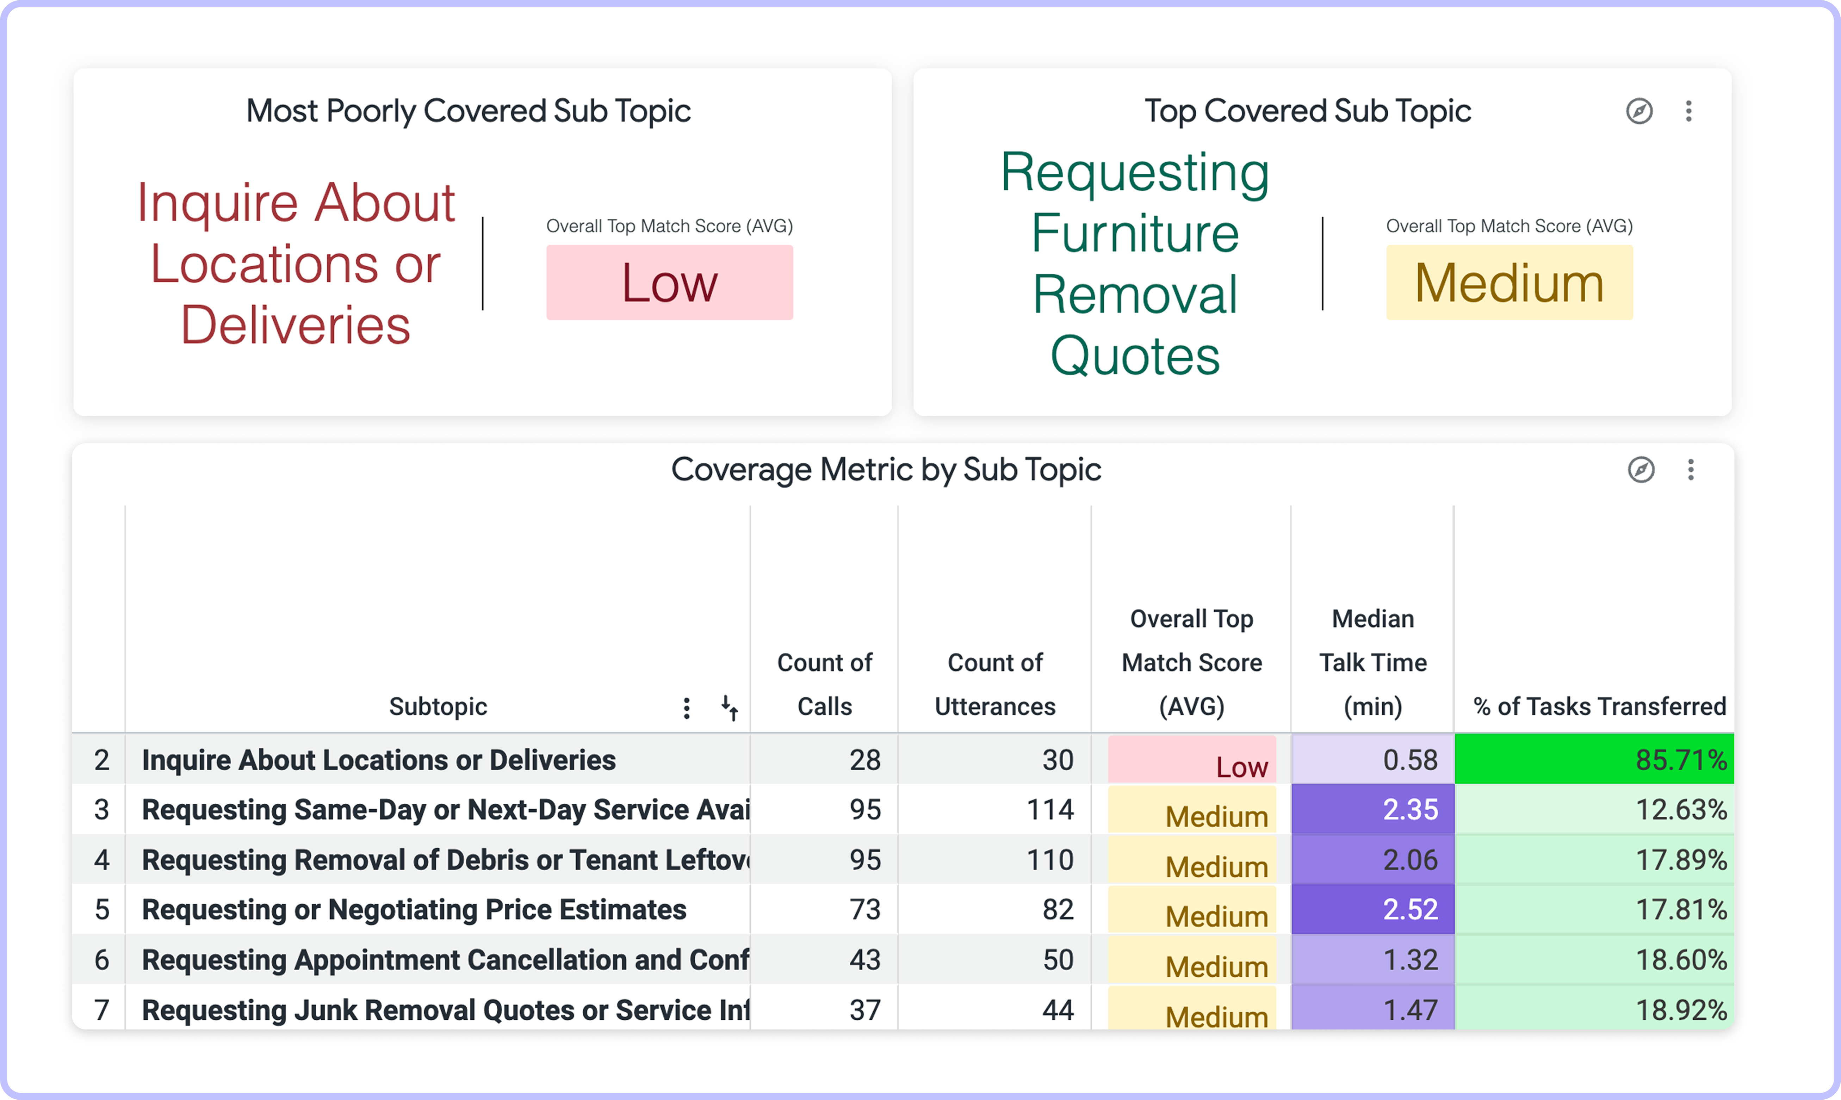Sort by Count of Calls header
1841x1100 pixels.
point(824,684)
